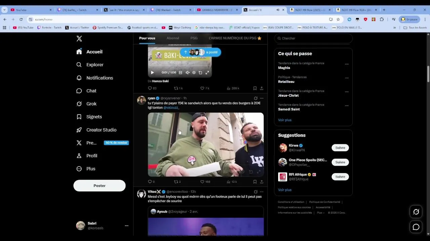
Task: Open Explorer in the sidebar
Action: click(x=90, y=65)
